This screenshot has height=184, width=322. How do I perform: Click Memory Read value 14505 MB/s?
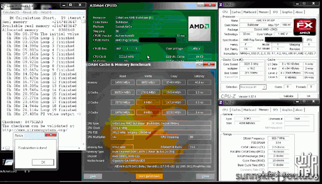coord(123,82)
